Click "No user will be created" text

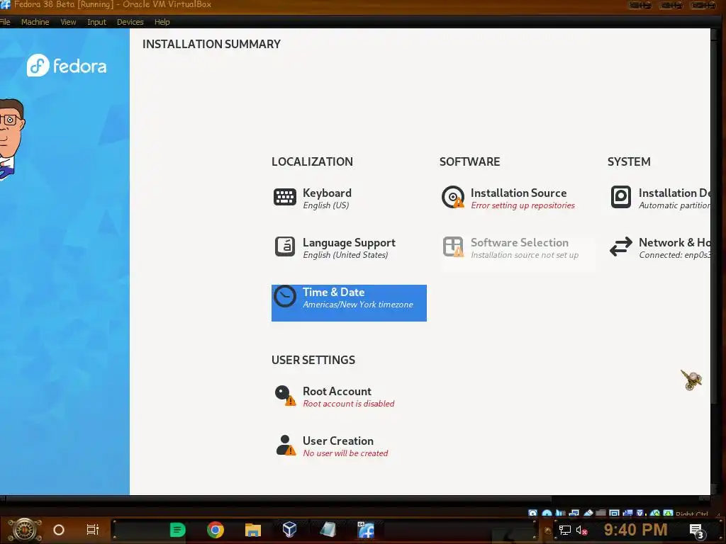[x=345, y=453]
